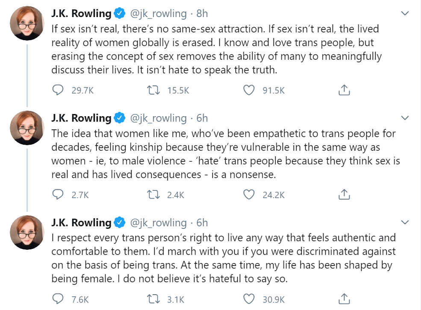Like the tweet with 30.9K likes
This screenshot has height=310, width=421.
tap(249, 299)
